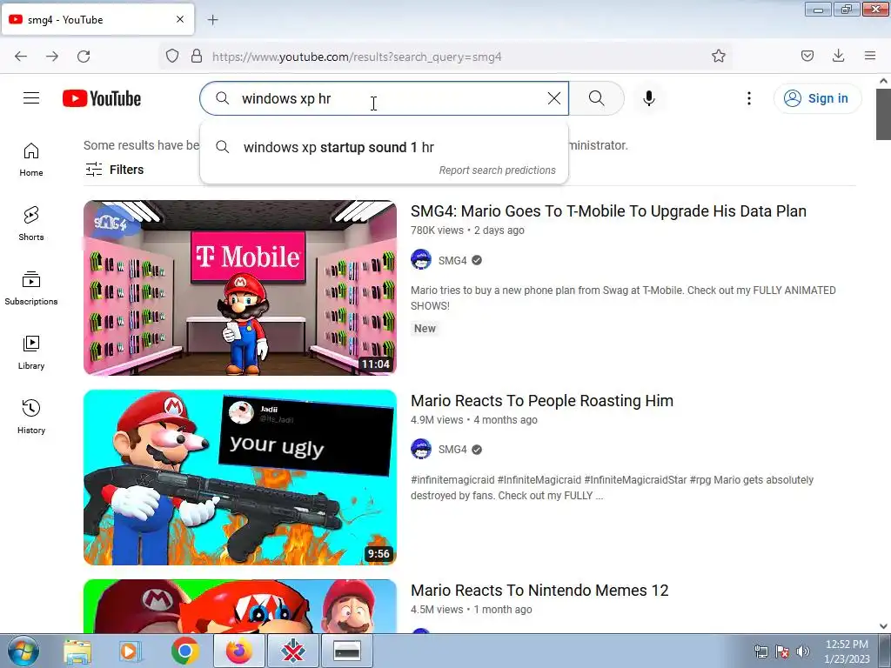Click the 'New' badge on the T-Mobile video
Image resolution: width=891 pixels, height=668 pixels.
425,328
